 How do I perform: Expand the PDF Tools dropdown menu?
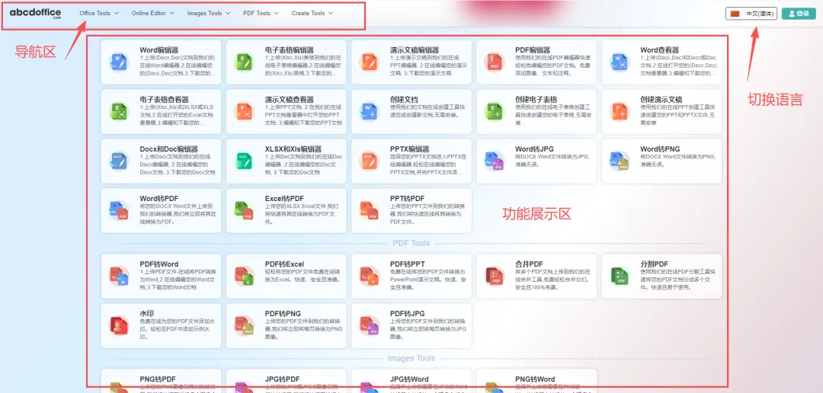coord(261,13)
